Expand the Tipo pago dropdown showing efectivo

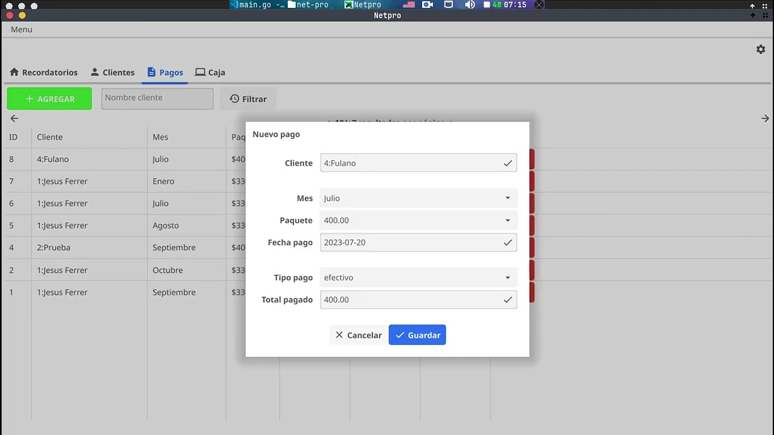click(418, 278)
